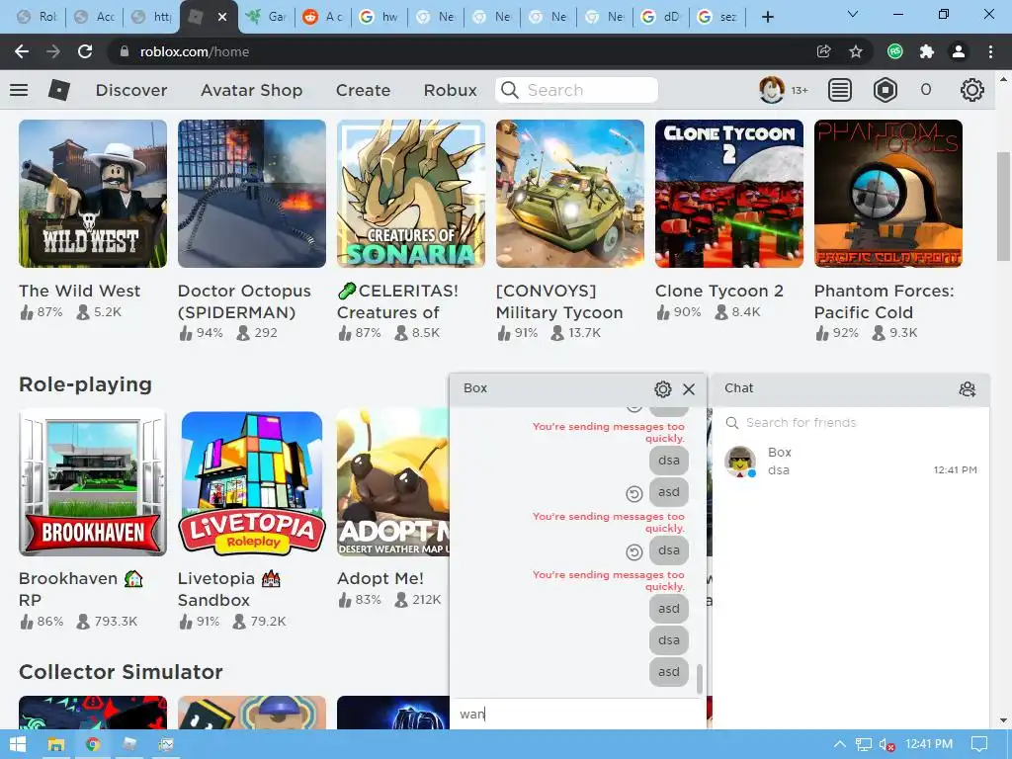Open the Roblox settings gear
Screen dimensions: 1012x759
tap(972, 90)
